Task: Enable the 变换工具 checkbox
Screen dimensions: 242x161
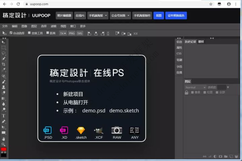Action: 29,33
